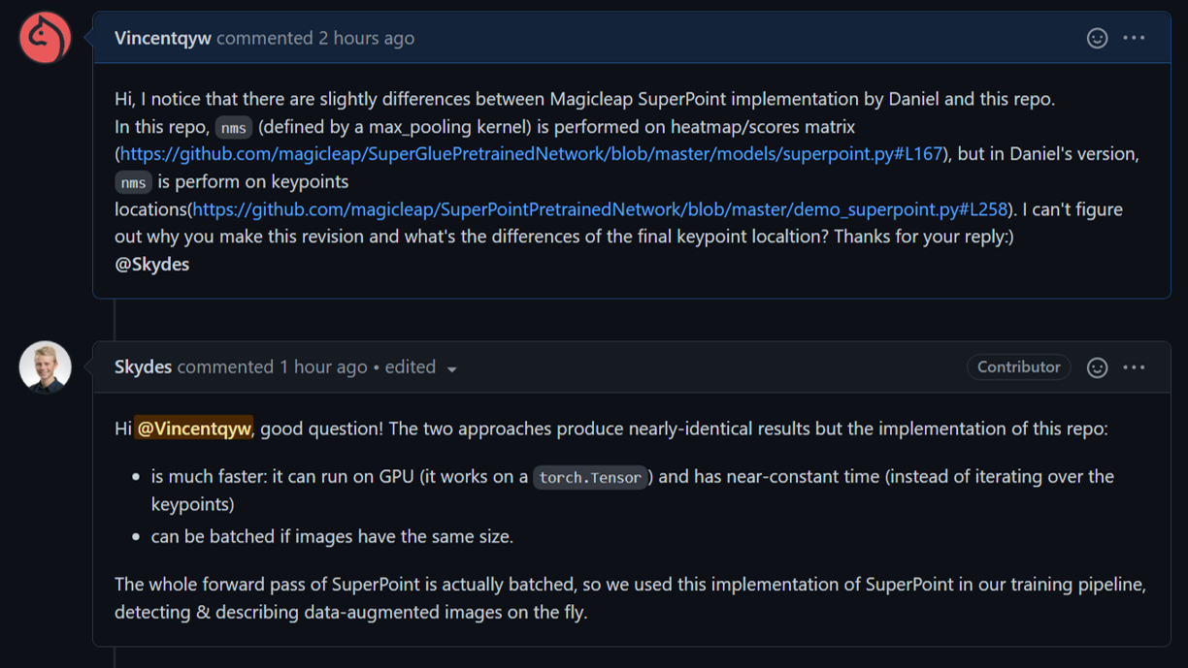Screen dimensions: 1188x668
Task: Open three-dot options menu on Skydes's comment
Action: point(1134,367)
